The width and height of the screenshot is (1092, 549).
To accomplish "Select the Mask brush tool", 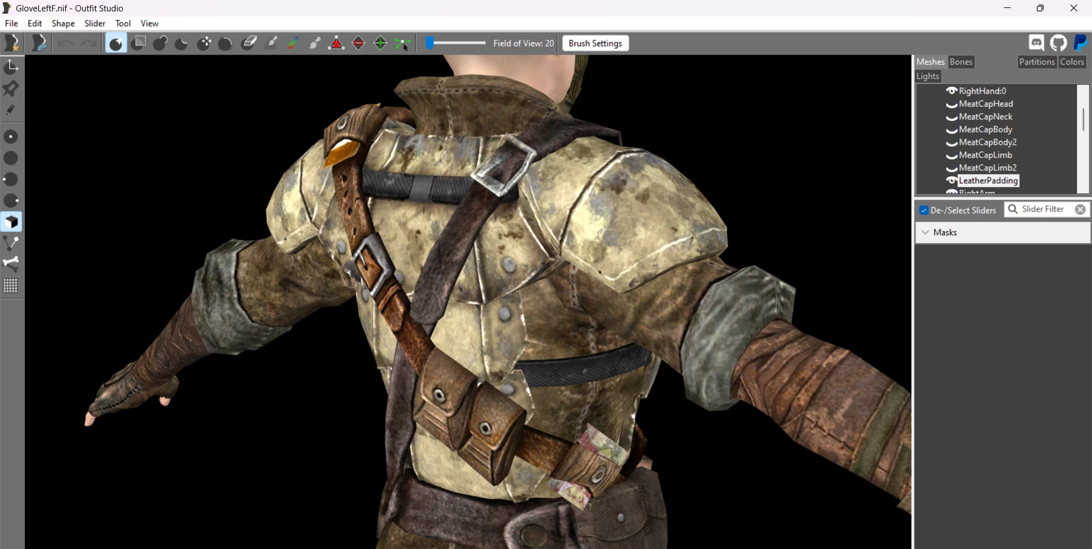I will (x=138, y=43).
